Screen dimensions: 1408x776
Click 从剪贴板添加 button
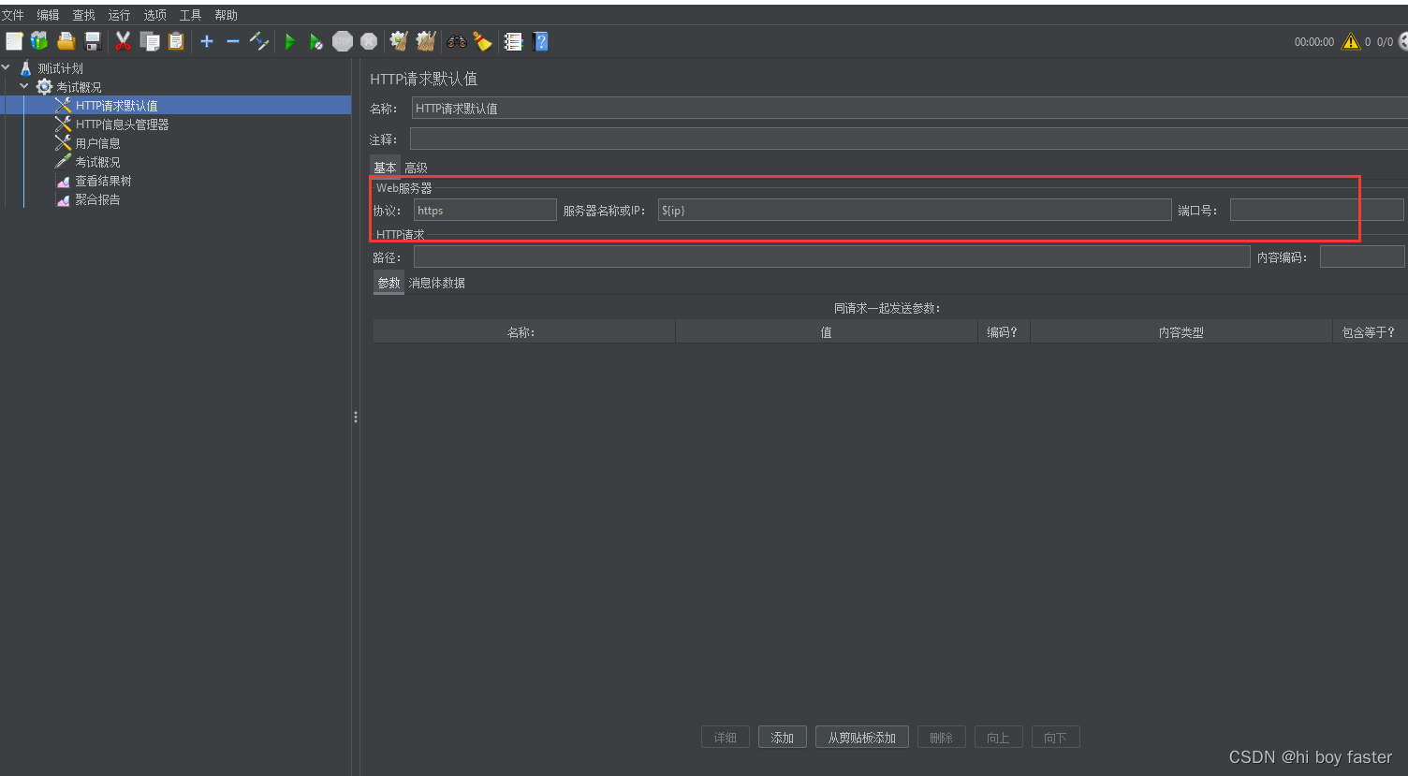pyautogui.click(x=862, y=738)
